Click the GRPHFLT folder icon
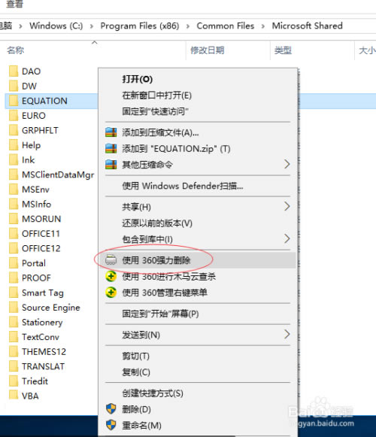The height and width of the screenshot is (437, 376). [x=14, y=130]
